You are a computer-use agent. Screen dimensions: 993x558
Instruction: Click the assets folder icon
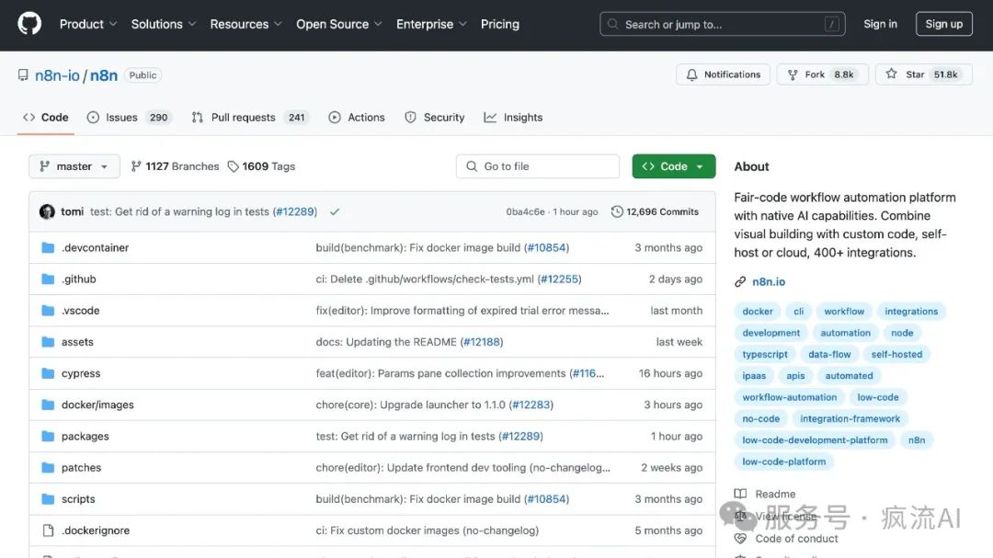pyautogui.click(x=48, y=342)
